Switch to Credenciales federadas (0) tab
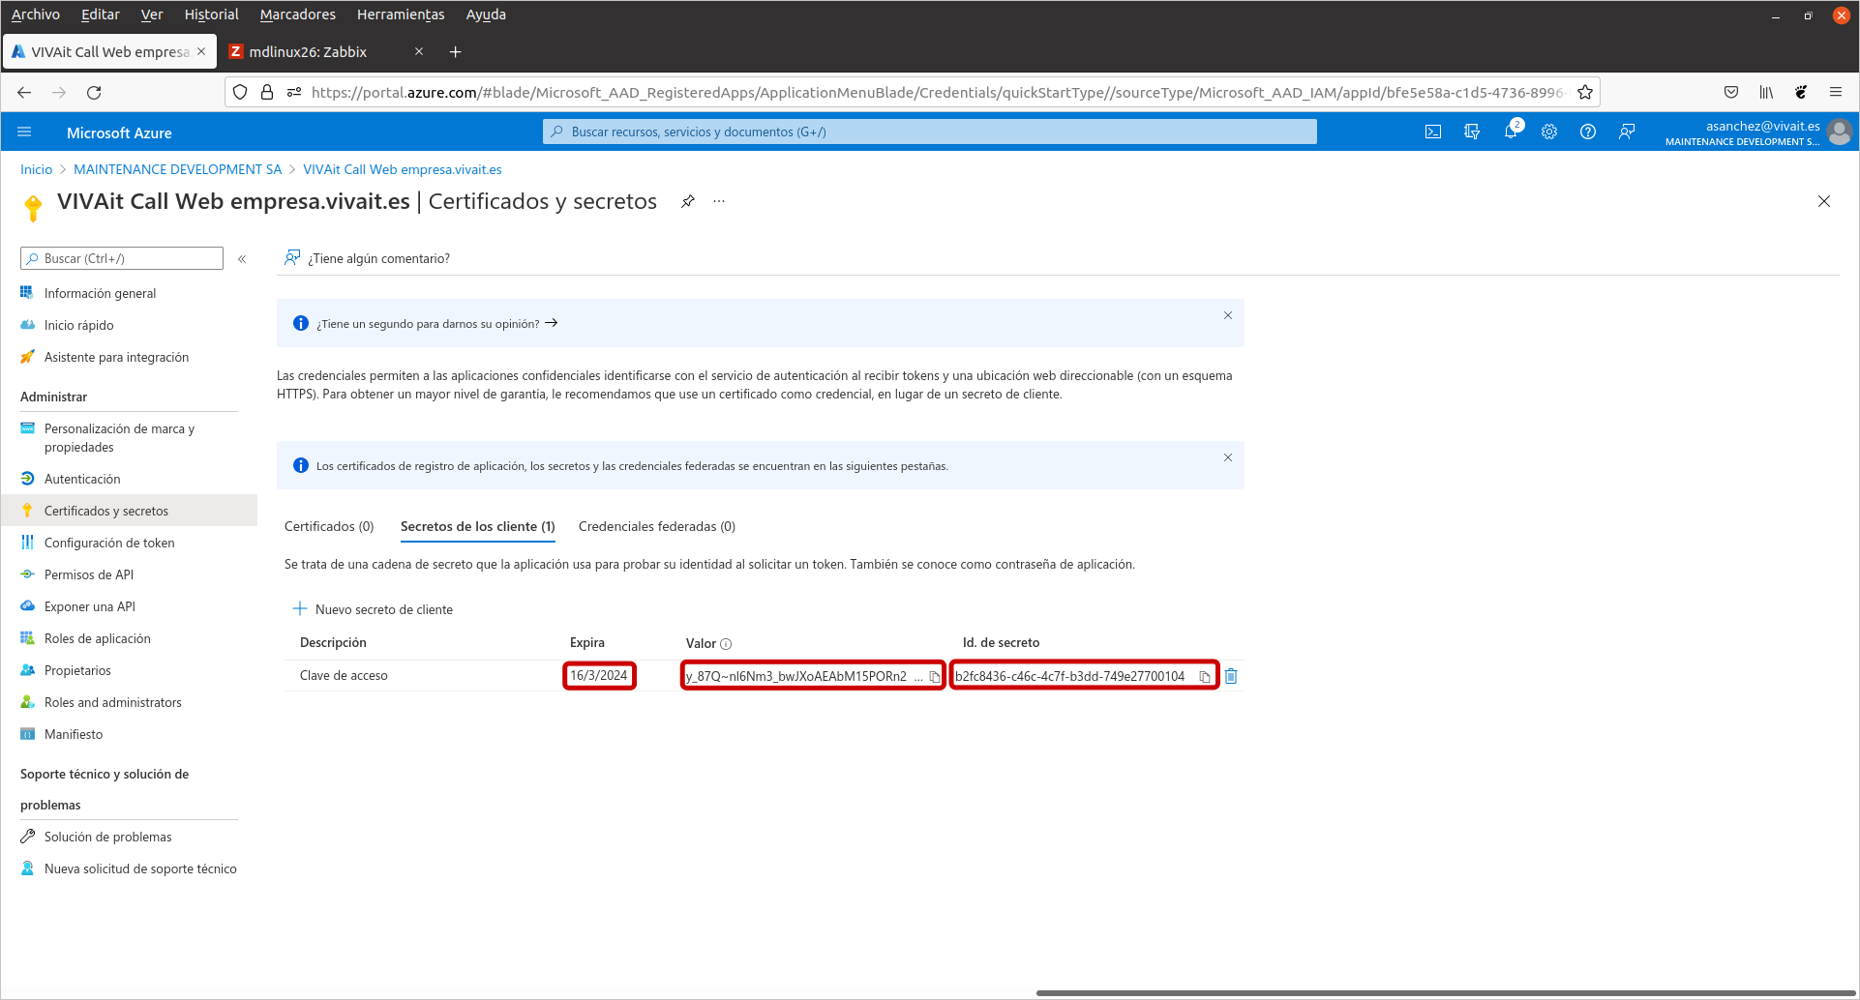This screenshot has width=1860, height=1000. point(657,526)
